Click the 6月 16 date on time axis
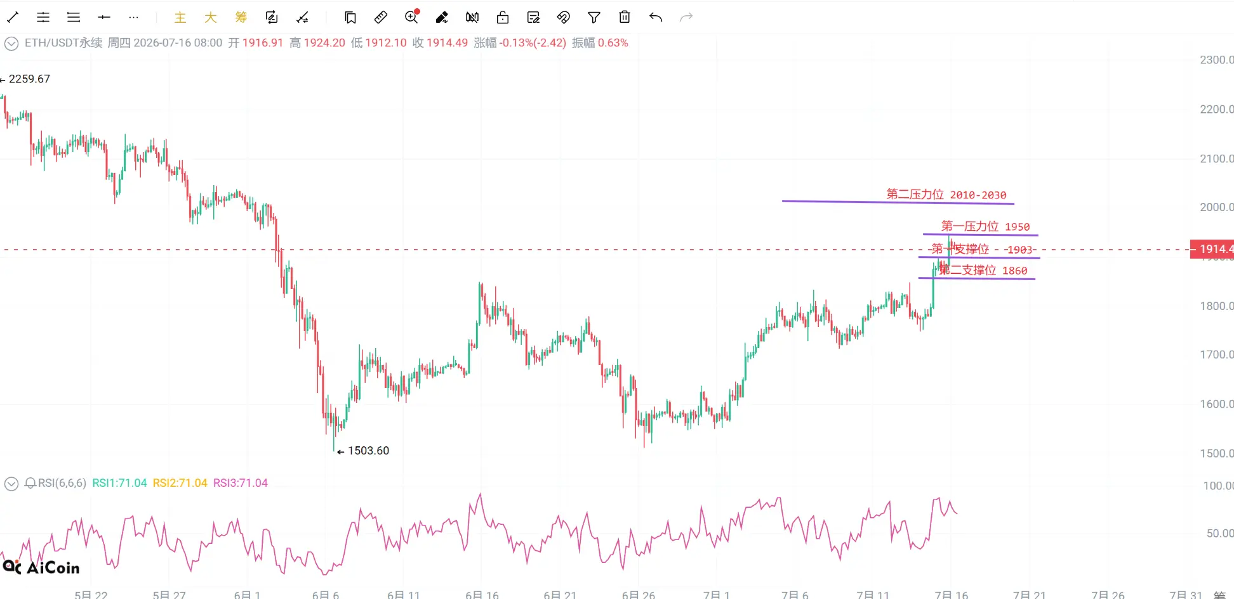1234x599 pixels. click(482, 595)
